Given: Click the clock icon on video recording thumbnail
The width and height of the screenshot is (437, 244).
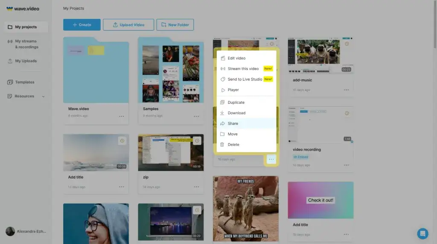Looking at the screenshot, I should coord(347,113).
